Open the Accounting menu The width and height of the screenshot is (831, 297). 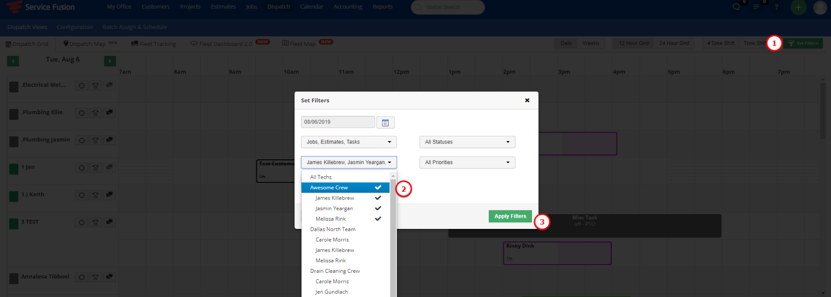(x=348, y=7)
